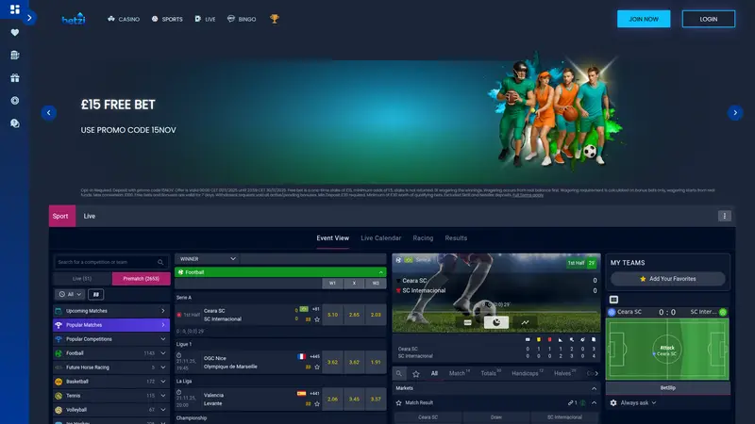Collapse the Markets section
The width and height of the screenshot is (755, 424).
tap(594, 388)
